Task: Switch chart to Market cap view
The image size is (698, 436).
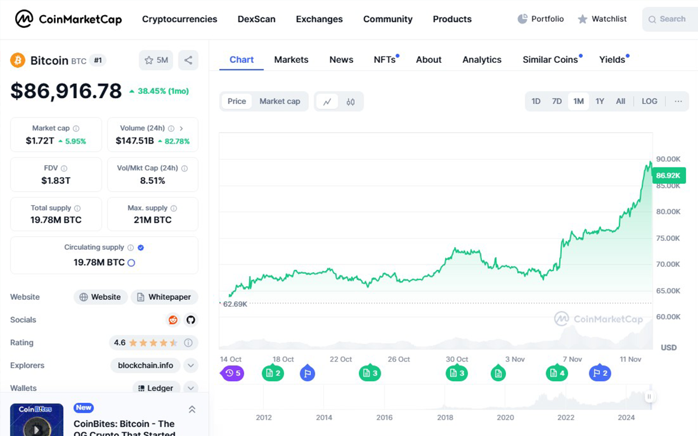Action: [x=280, y=101]
